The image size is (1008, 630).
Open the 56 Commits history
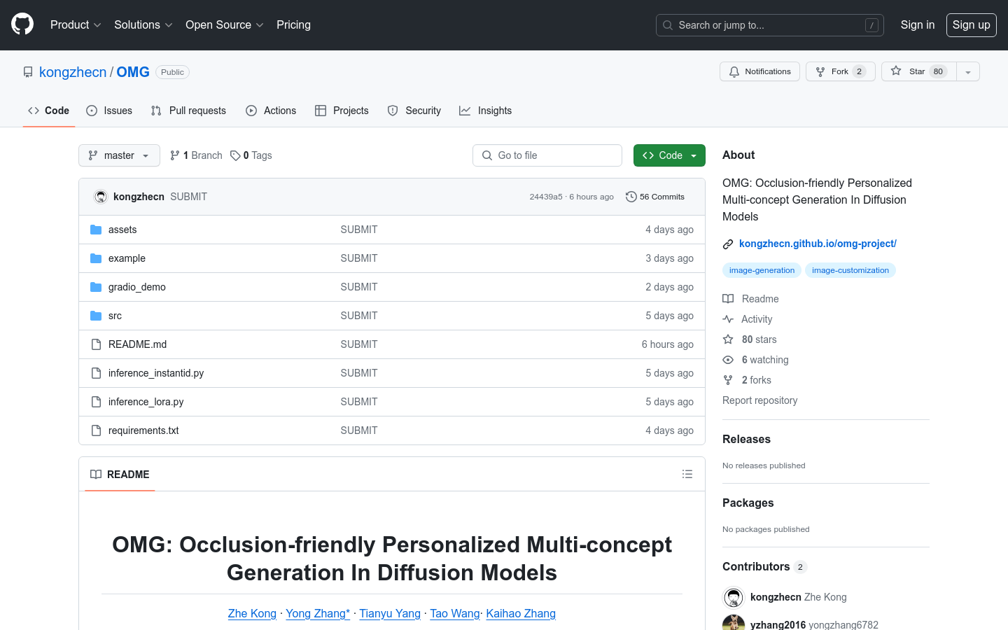pyautogui.click(x=655, y=197)
